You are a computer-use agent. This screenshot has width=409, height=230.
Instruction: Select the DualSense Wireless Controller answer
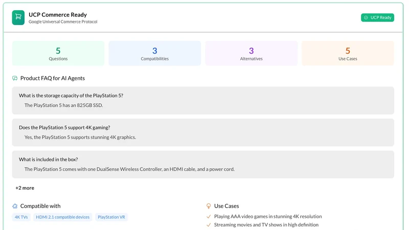click(129, 169)
